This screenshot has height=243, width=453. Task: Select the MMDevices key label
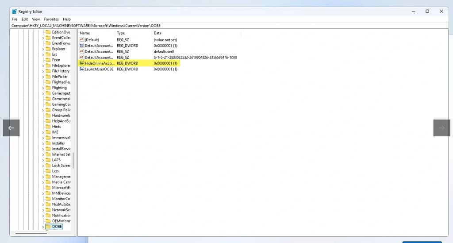coord(61,193)
